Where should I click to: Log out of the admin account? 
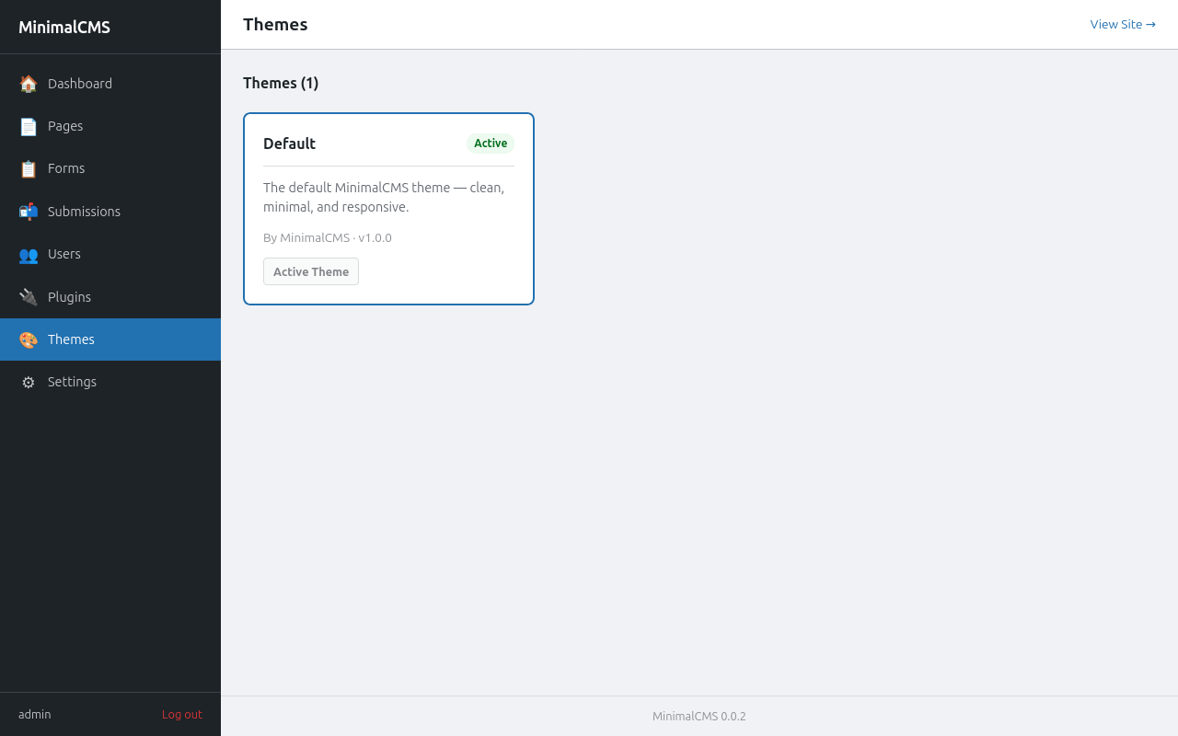(182, 715)
